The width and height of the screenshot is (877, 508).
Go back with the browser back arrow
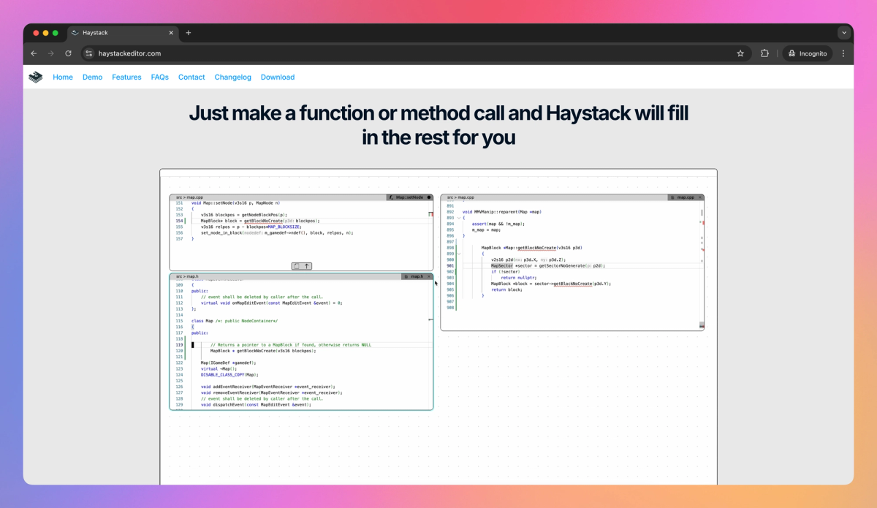click(x=34, y=53)
